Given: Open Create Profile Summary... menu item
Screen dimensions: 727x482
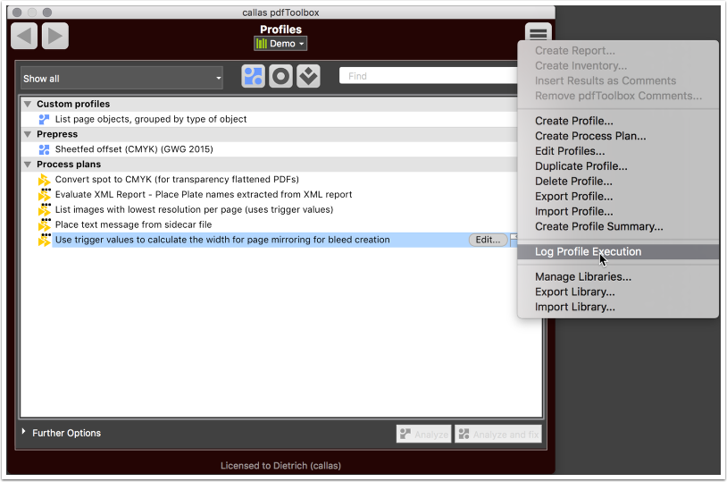Looking at the screenshot, I should [598, 226].
